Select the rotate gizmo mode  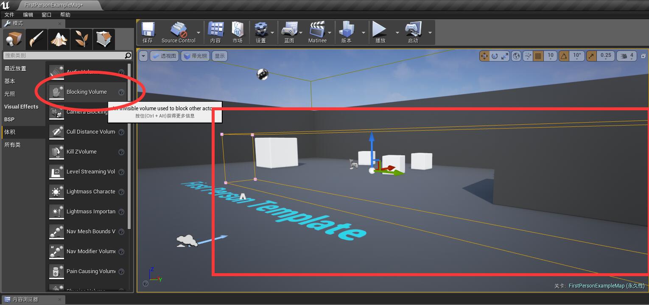coord(495,56)
